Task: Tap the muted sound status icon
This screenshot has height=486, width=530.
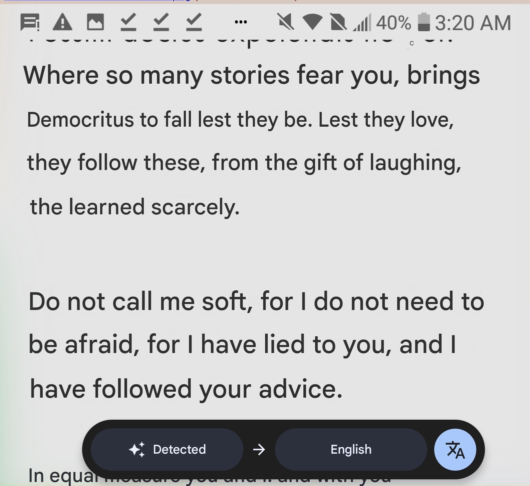Action: (286, 22)
